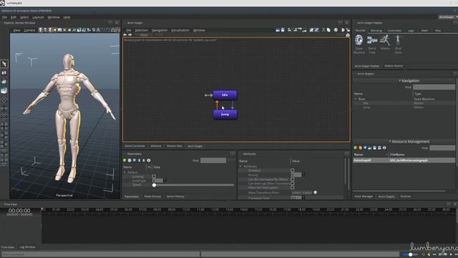Click the Find field in Navigation section
Viewport: 458px width, 258px height.
click(x=434, y=87)
